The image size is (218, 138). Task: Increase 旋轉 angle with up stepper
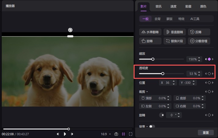[179, 114]
